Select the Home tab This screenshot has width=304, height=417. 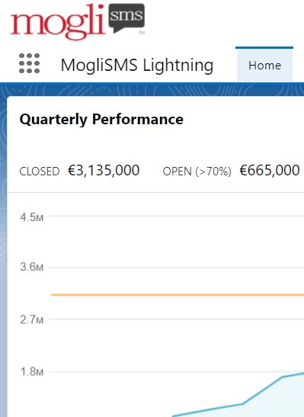coord(264,65)
